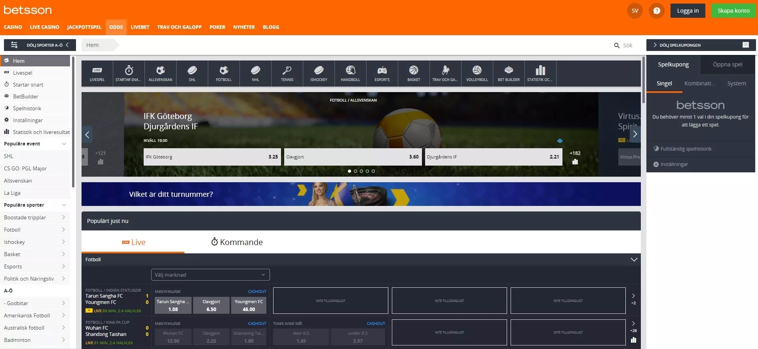Collapse the Fotboll live section chevron
Viewport: 758px width, 349px height.
point(634,260)
